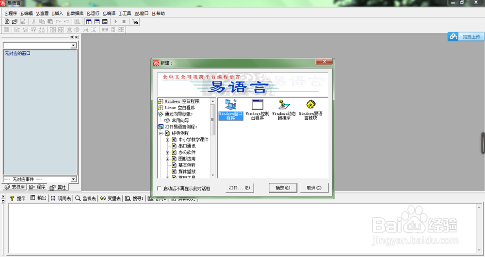The image size is (485, 257).
Task: Click the Open folder toolbar icon
Action: 15,21
